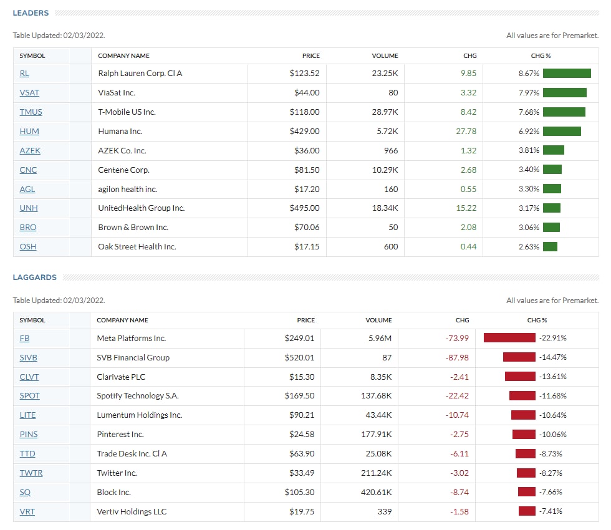Select the 2.63% percent value
The width and height of the screenshot is (611, 530).
pos(529,247)
